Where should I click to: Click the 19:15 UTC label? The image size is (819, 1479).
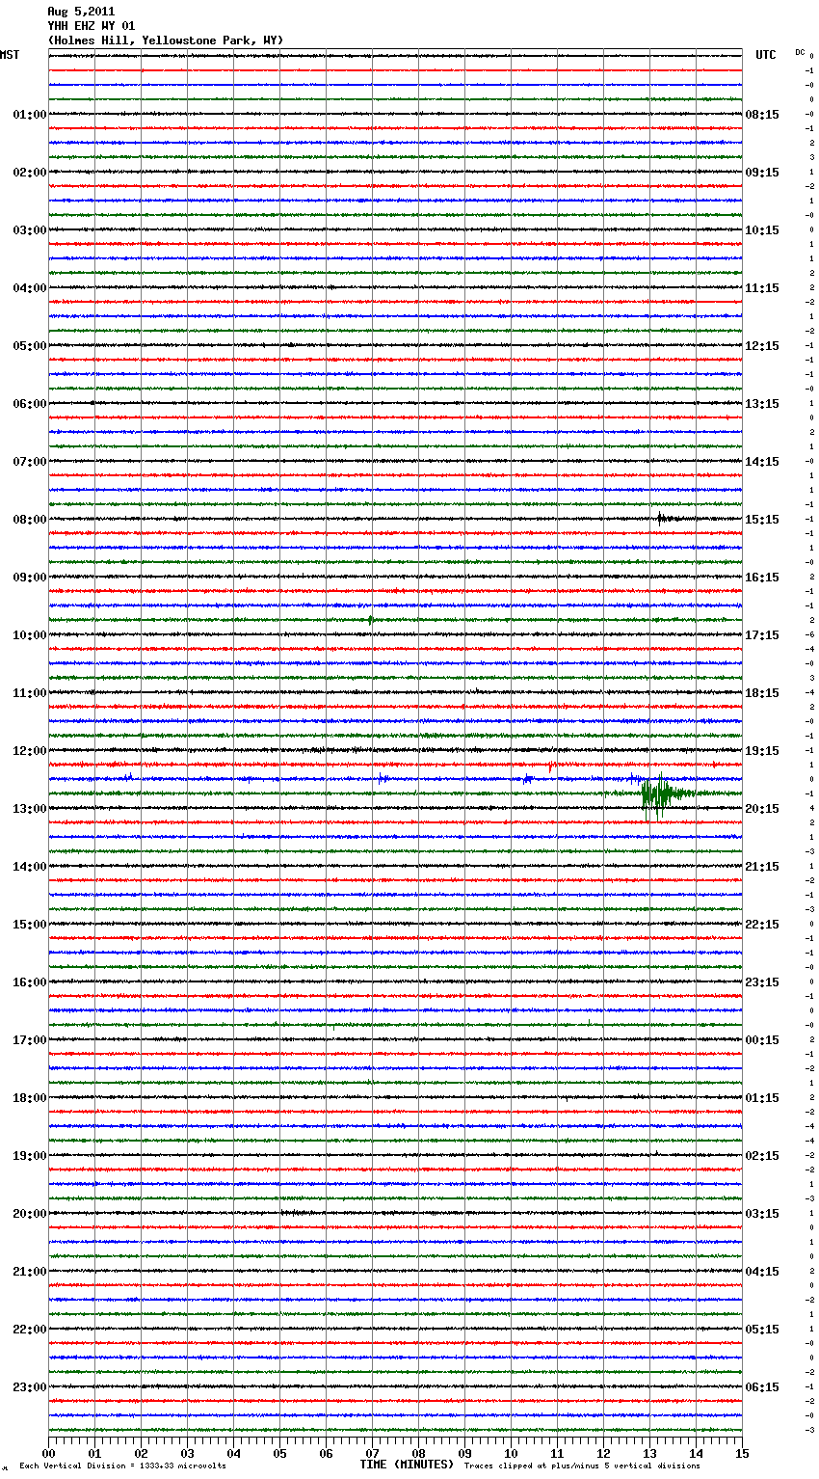(762, 751)
